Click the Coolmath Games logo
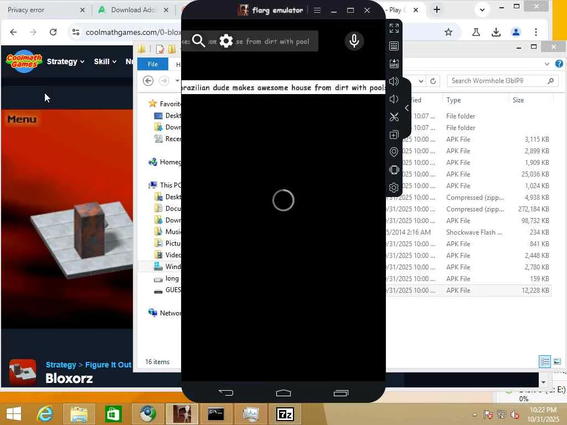The image size is (567, 425). [24, 61]
